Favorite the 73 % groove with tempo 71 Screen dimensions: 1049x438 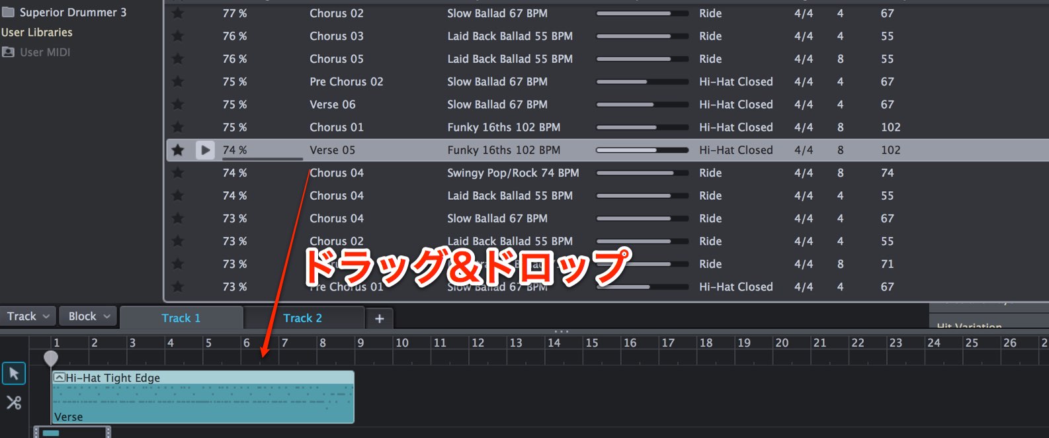(x=178, y=264)
